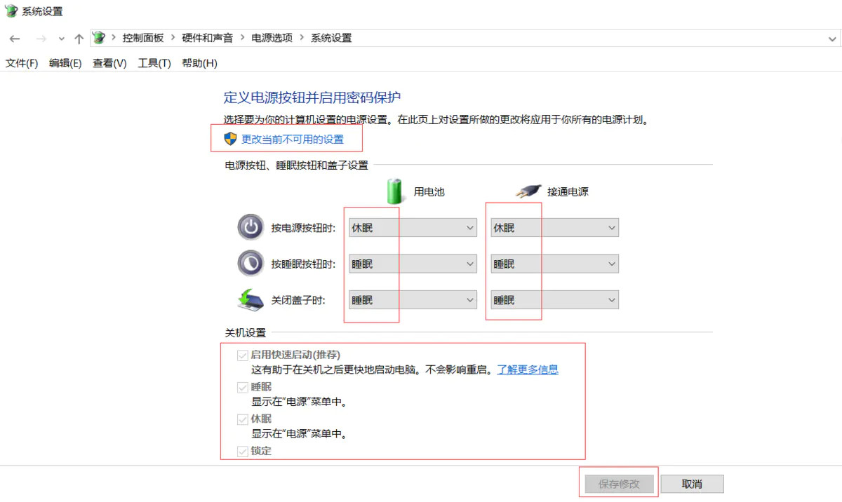Open battery power button action dropdown

coord(413,228)
